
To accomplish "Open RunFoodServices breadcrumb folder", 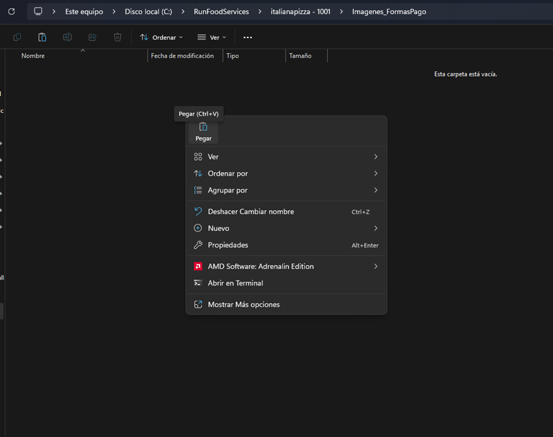I will (x=221, y=12).
